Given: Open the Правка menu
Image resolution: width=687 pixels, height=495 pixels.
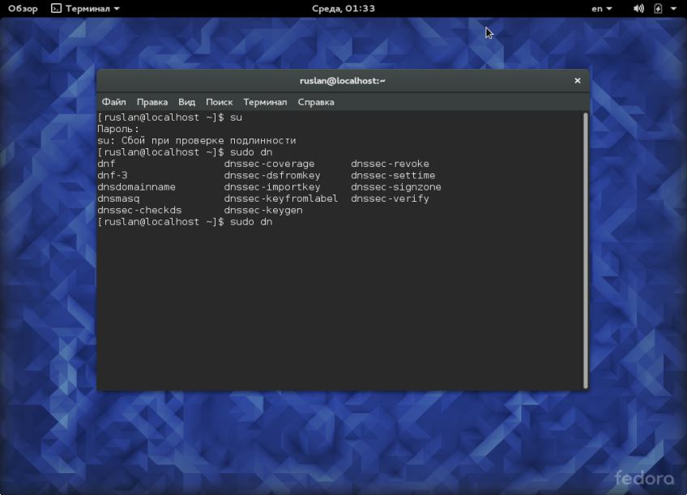Looking at the screenshot, I should pos(152,102).
